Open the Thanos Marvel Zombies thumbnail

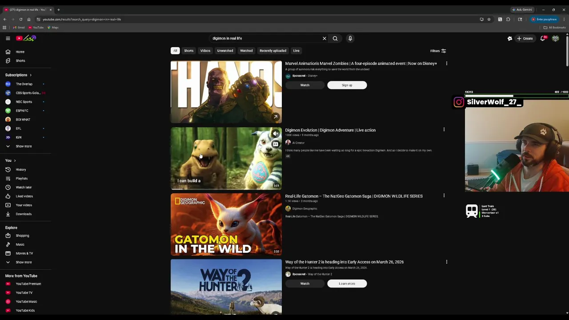tap(226, 92)
